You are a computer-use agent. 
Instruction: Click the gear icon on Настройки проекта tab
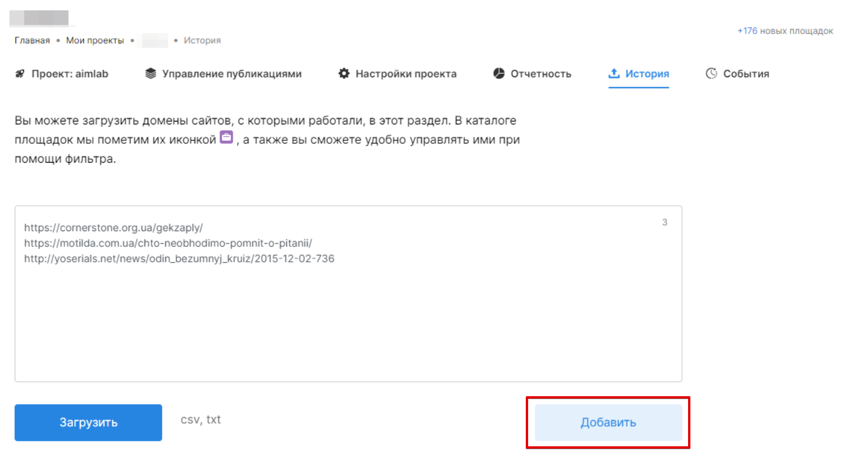(344, 73)
